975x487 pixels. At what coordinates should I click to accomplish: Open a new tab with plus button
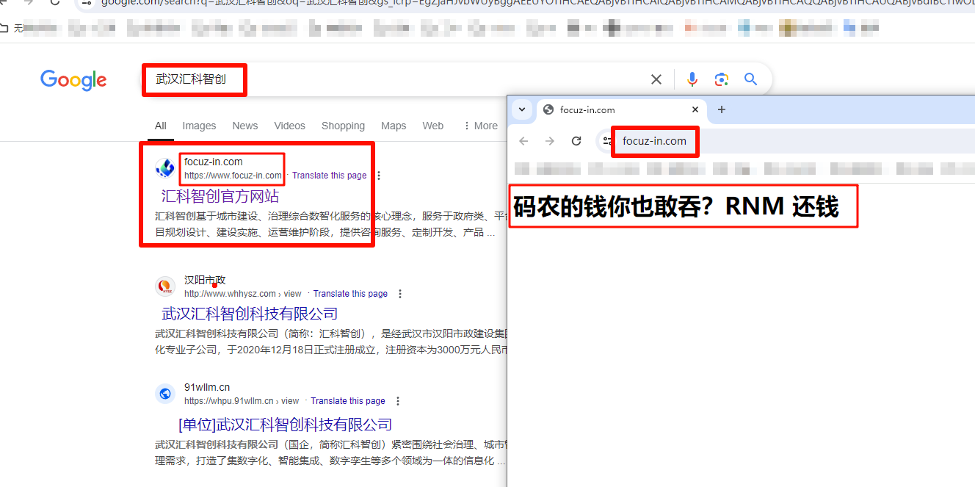(x=721, y=109)
